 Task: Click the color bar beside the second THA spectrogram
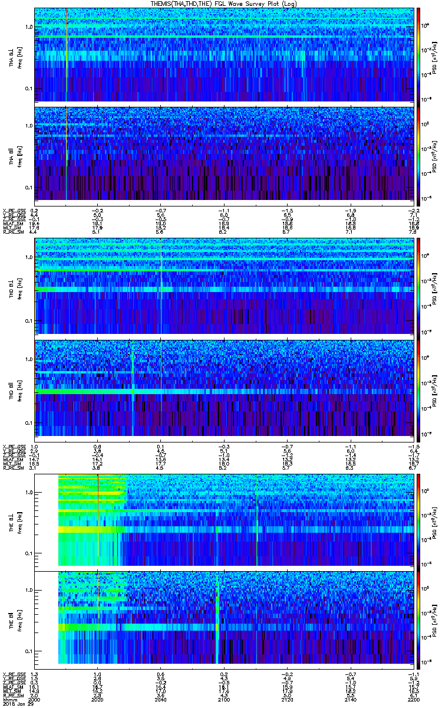coord(418,153)
